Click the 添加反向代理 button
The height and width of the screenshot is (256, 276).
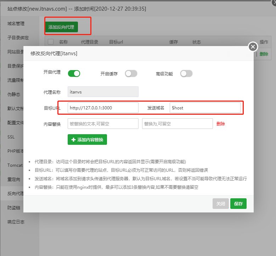click(61, 27)
